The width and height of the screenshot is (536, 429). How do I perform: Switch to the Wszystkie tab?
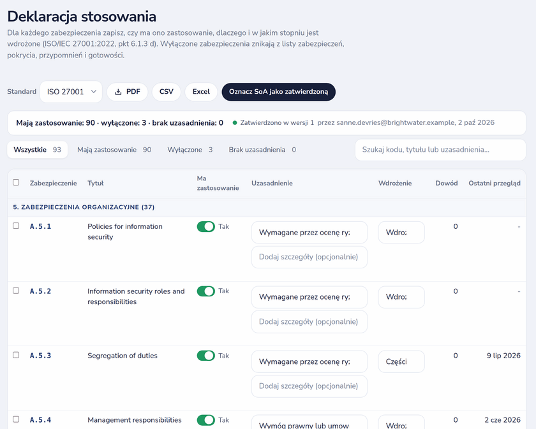[37, 150]
